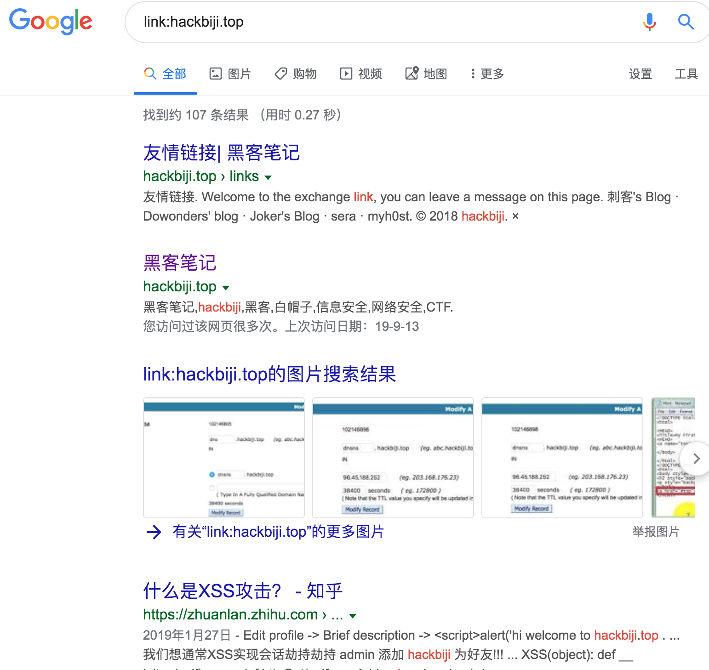Screen dimensions: 709x670
Task: Click the next arrow on the image carousel
Action: click(x=696, y=458)
